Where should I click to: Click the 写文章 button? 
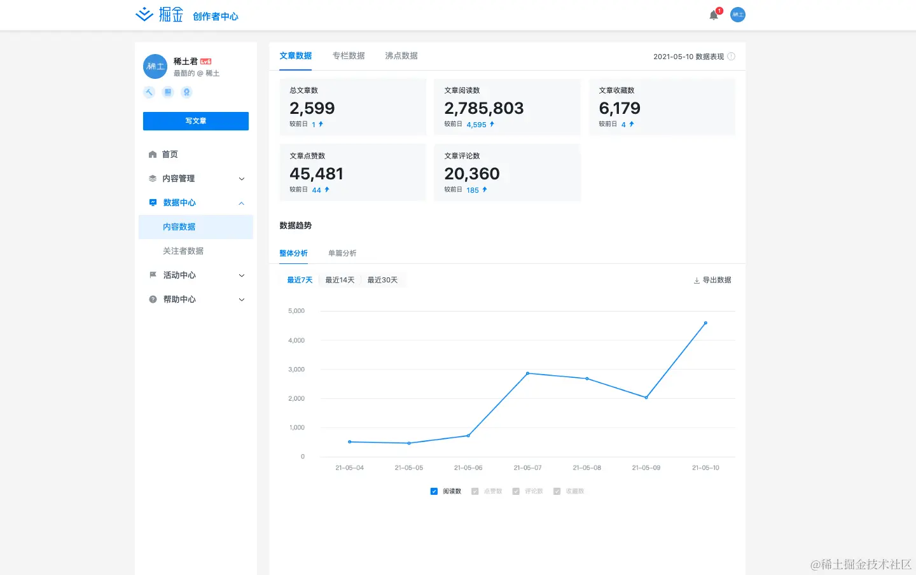[x=196, y=121]
